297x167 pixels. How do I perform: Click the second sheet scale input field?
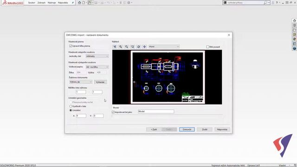point(97,92)
